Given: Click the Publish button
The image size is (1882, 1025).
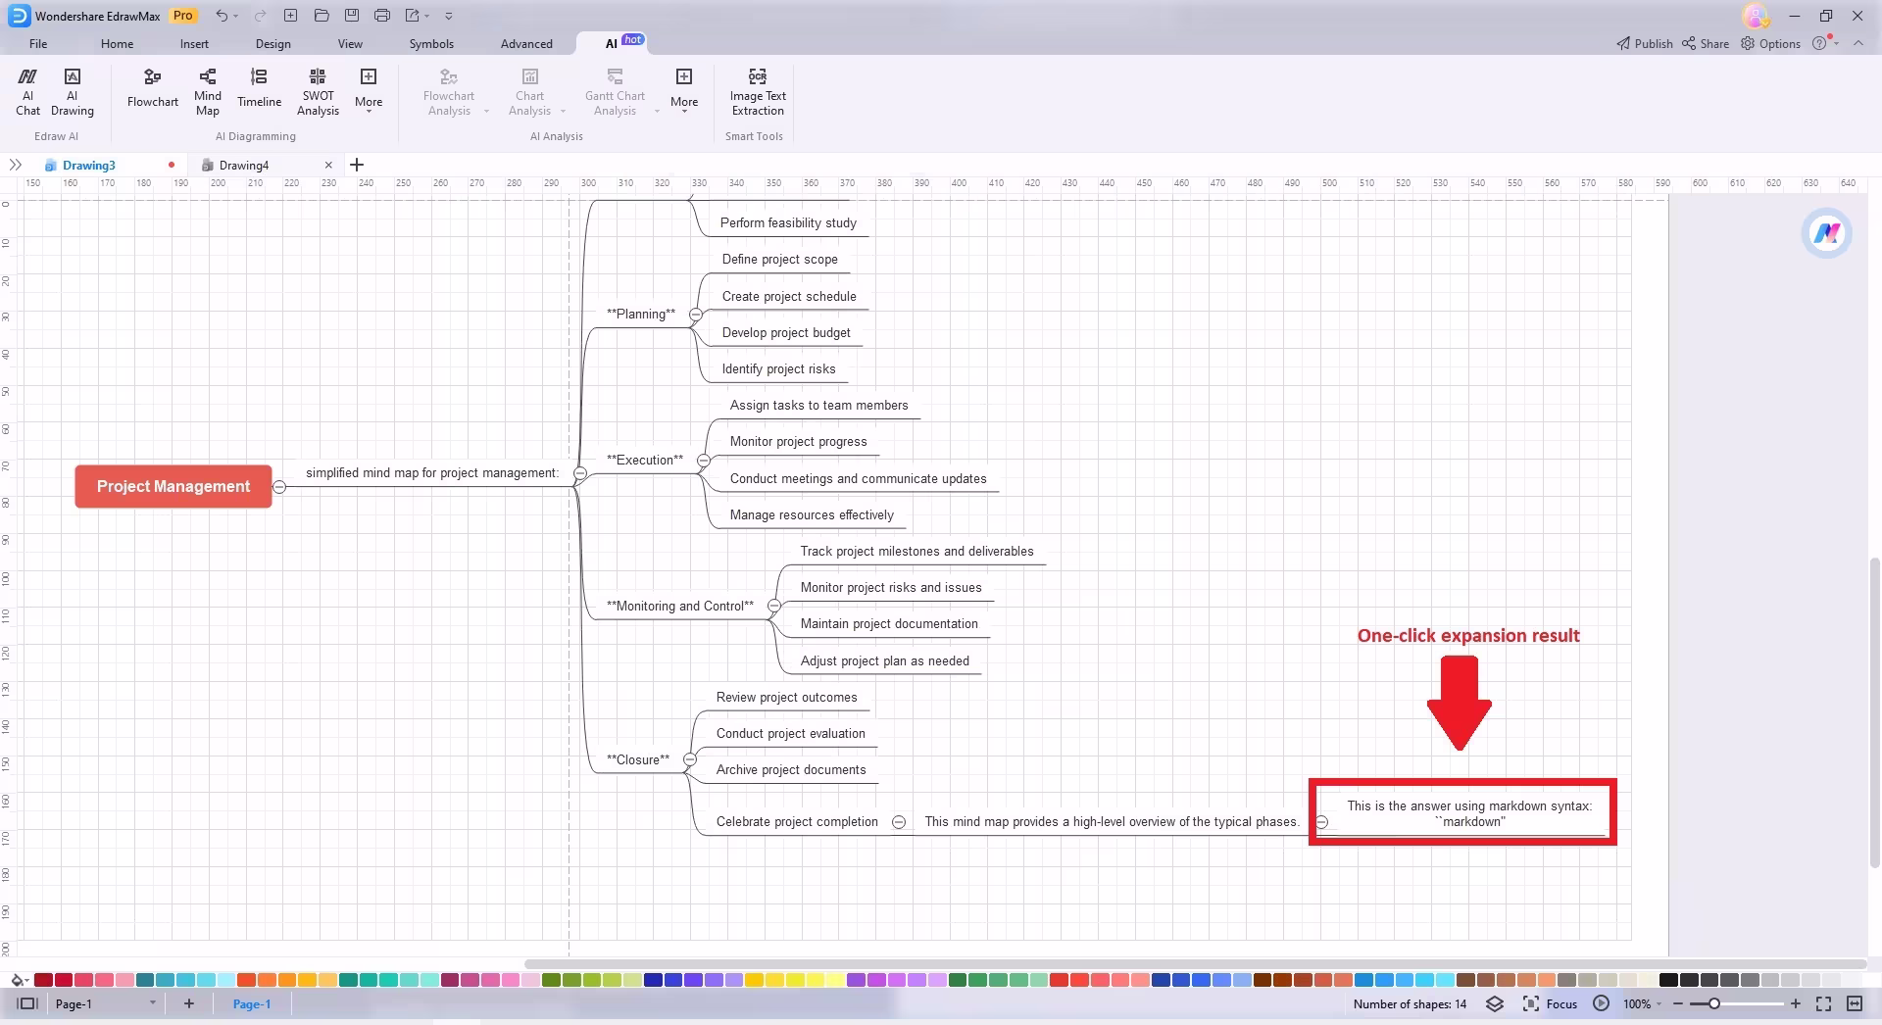Looking at the screenshot, I should pos(1645,44).
